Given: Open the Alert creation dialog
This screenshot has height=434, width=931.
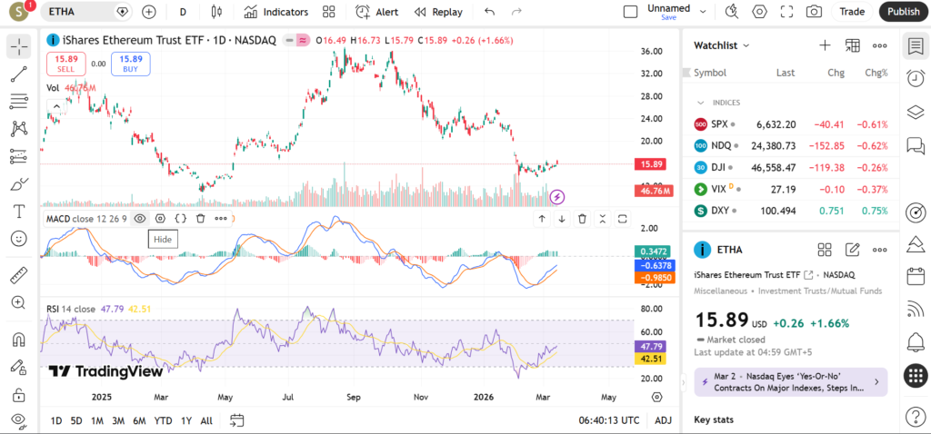Looking at the screenshot, I should [x=376, y=12].
